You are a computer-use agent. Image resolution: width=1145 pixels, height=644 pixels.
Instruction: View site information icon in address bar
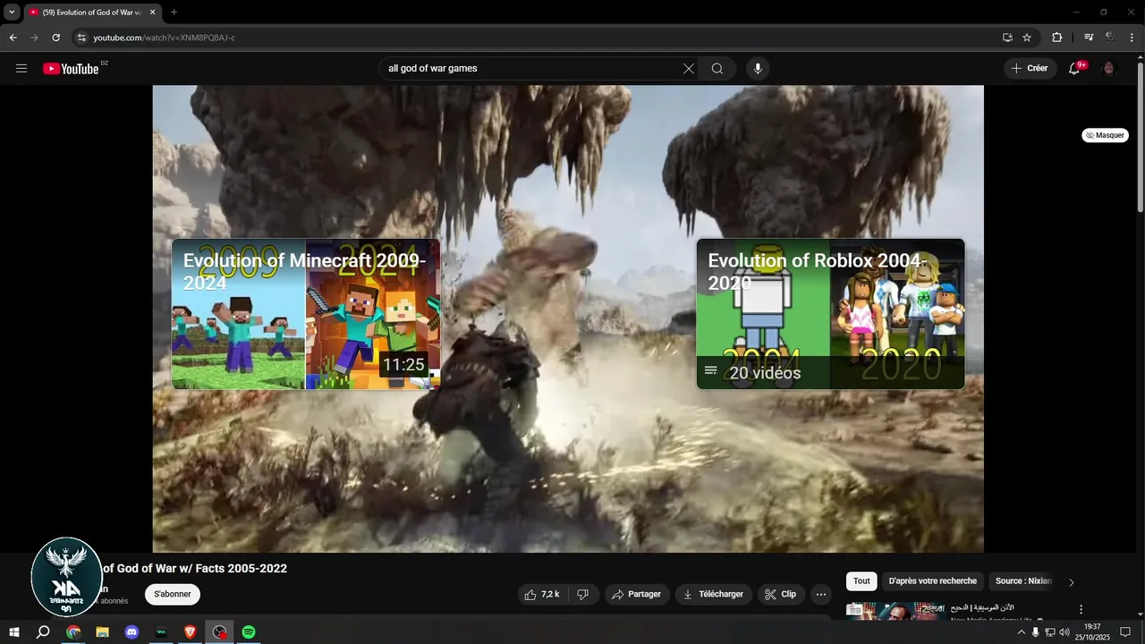(x=81, y=38)
